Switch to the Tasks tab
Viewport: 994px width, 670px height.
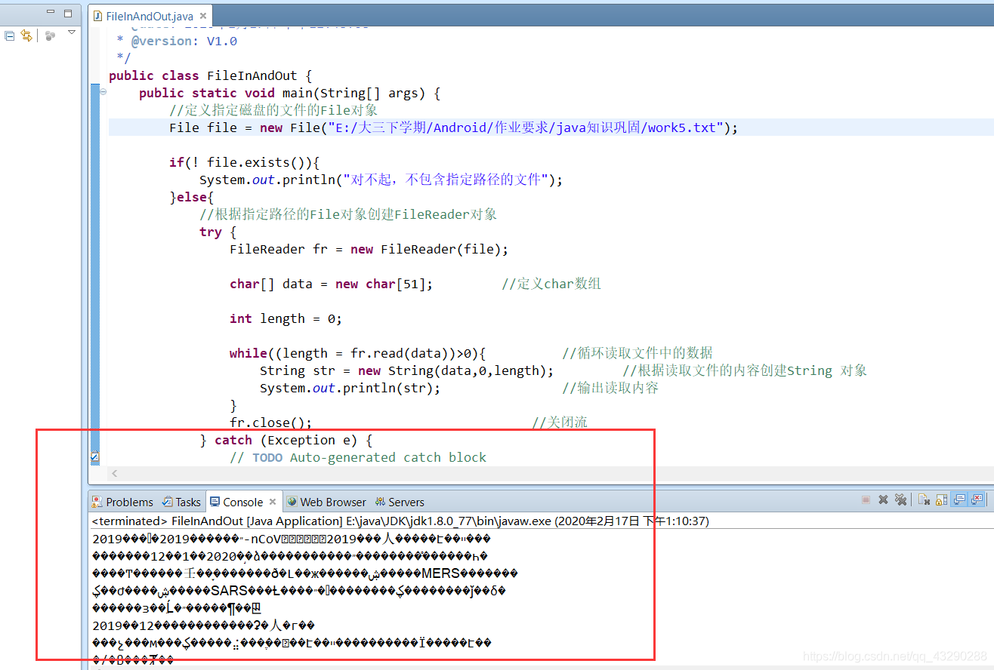pyautogui.click(x=181, y=502)
